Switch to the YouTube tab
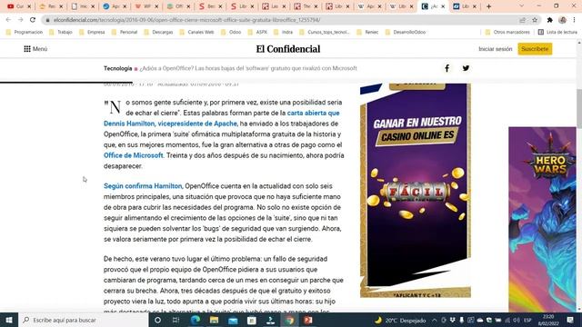 [19, 6]
